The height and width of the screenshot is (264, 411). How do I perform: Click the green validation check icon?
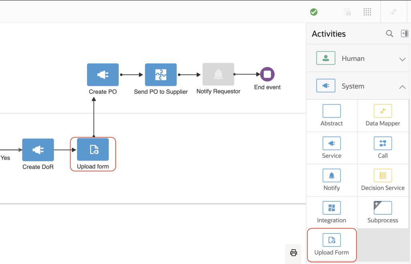point(314,12)
